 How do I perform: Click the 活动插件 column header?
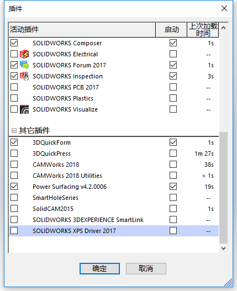(x=82, y=29)
